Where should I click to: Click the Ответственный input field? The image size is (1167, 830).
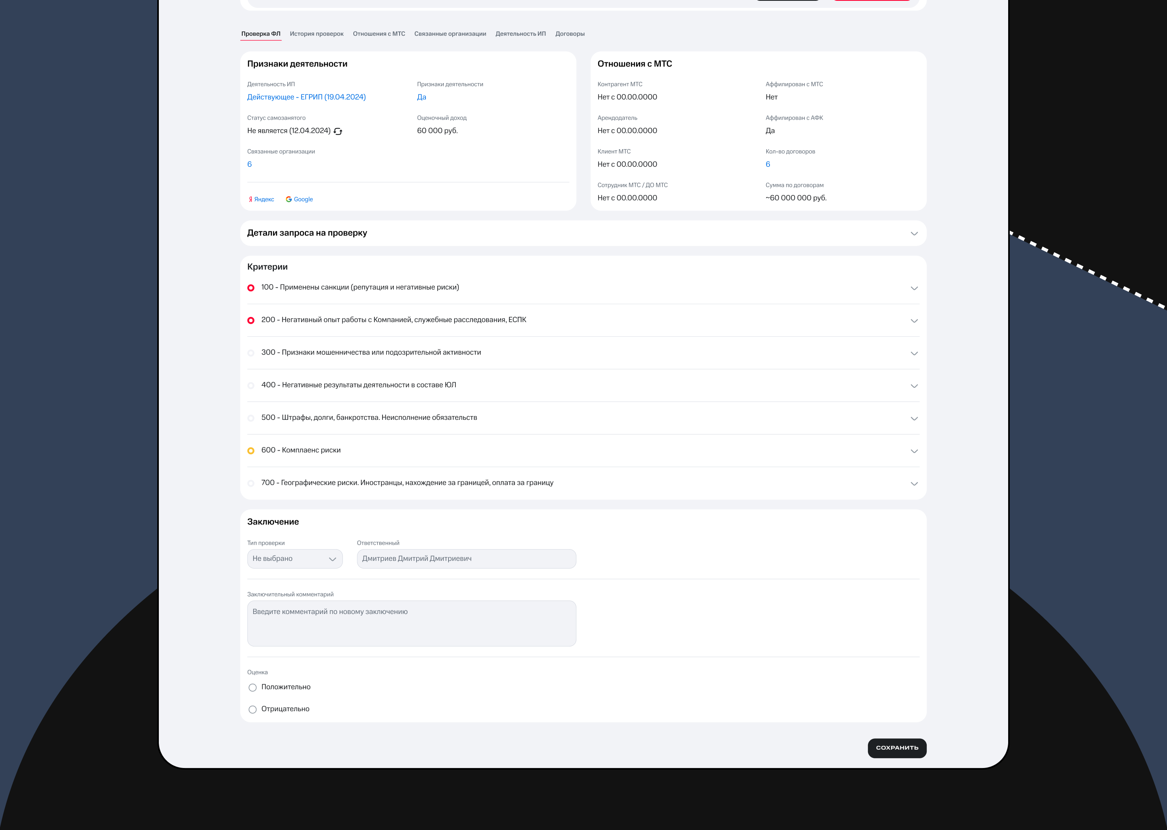(466, 558)
